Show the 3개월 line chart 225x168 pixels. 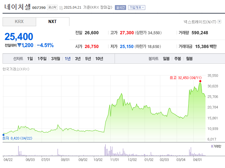tap(56, 59)
